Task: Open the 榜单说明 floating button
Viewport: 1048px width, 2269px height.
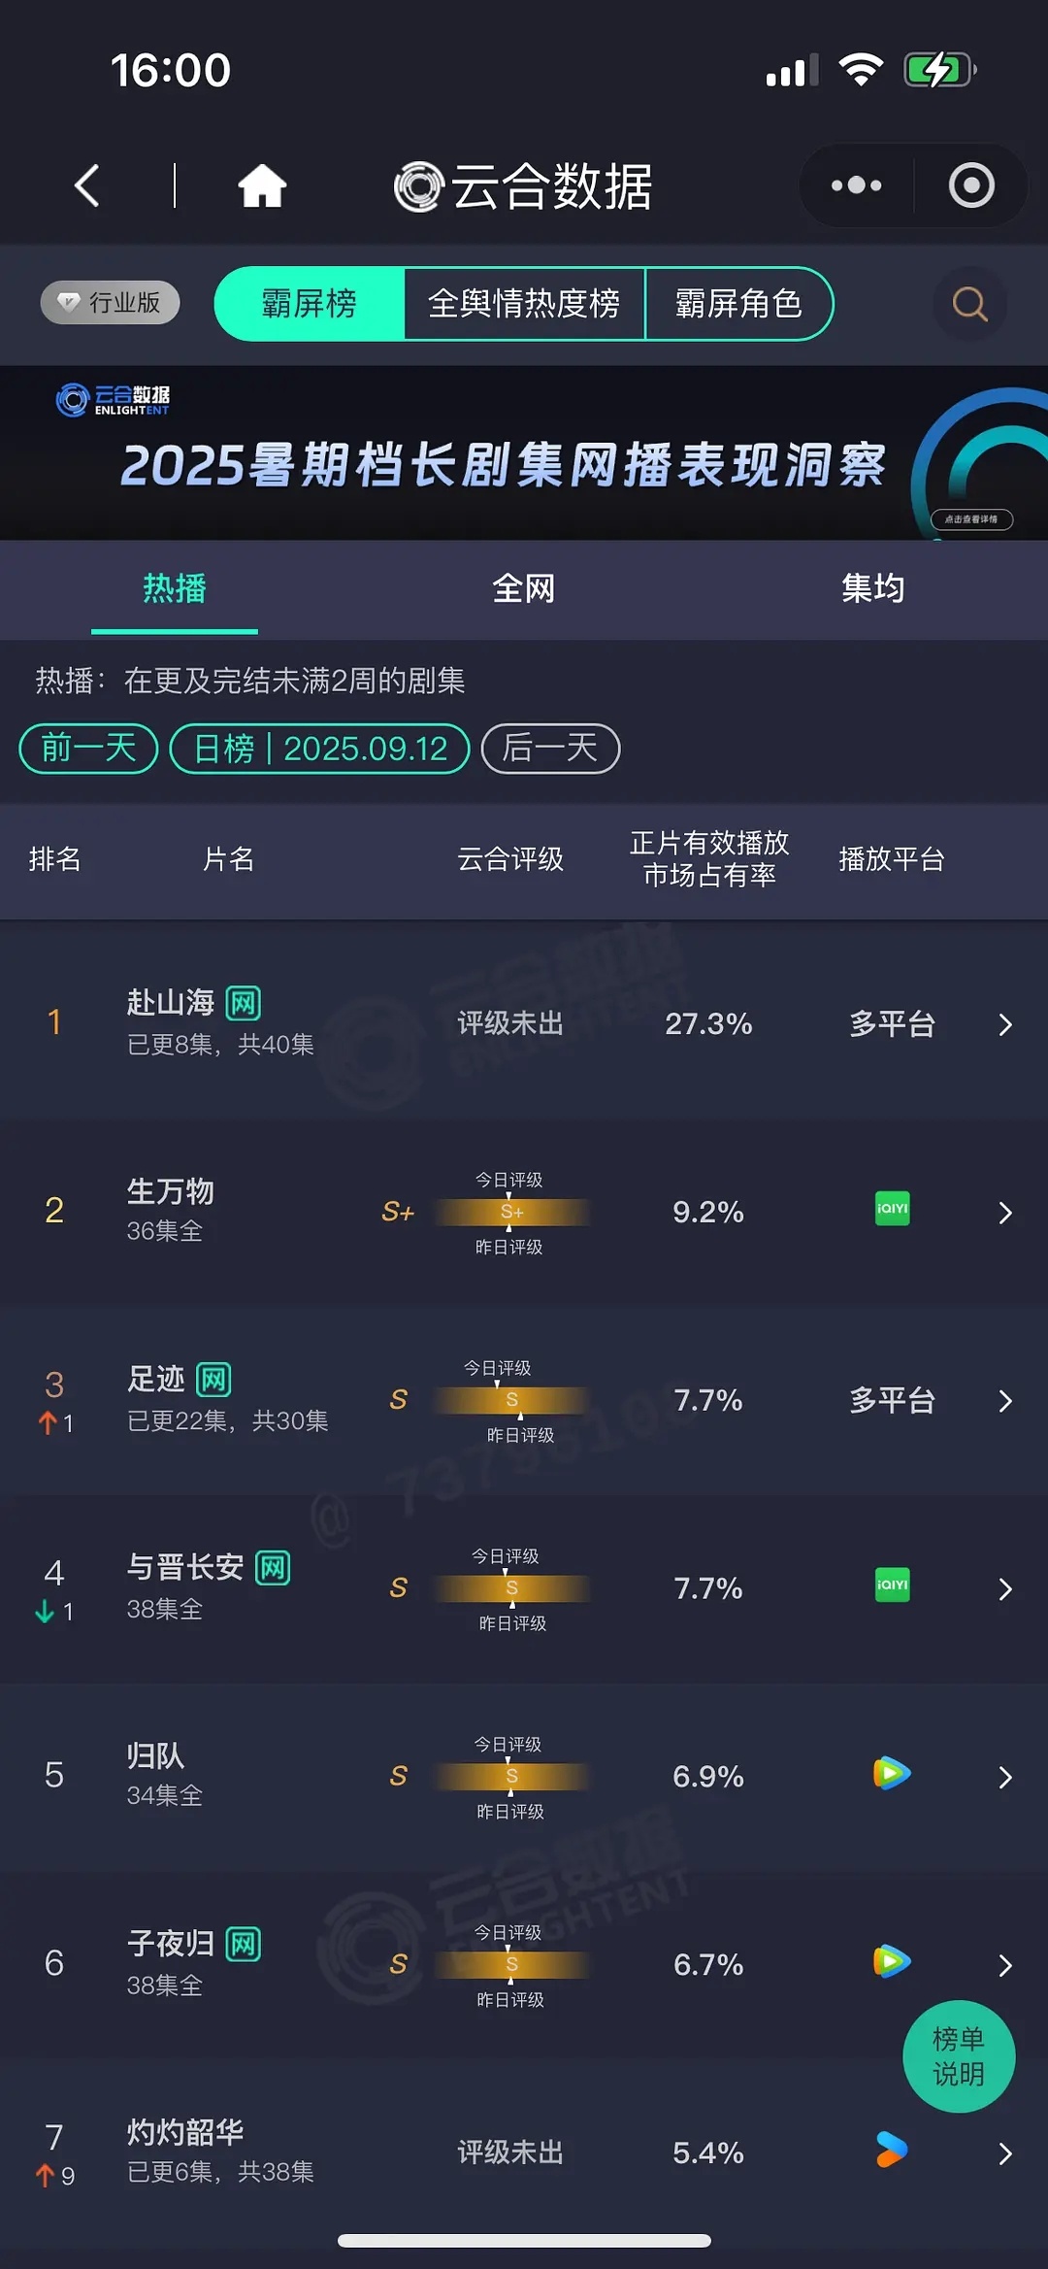Action: coord(959,2056)
